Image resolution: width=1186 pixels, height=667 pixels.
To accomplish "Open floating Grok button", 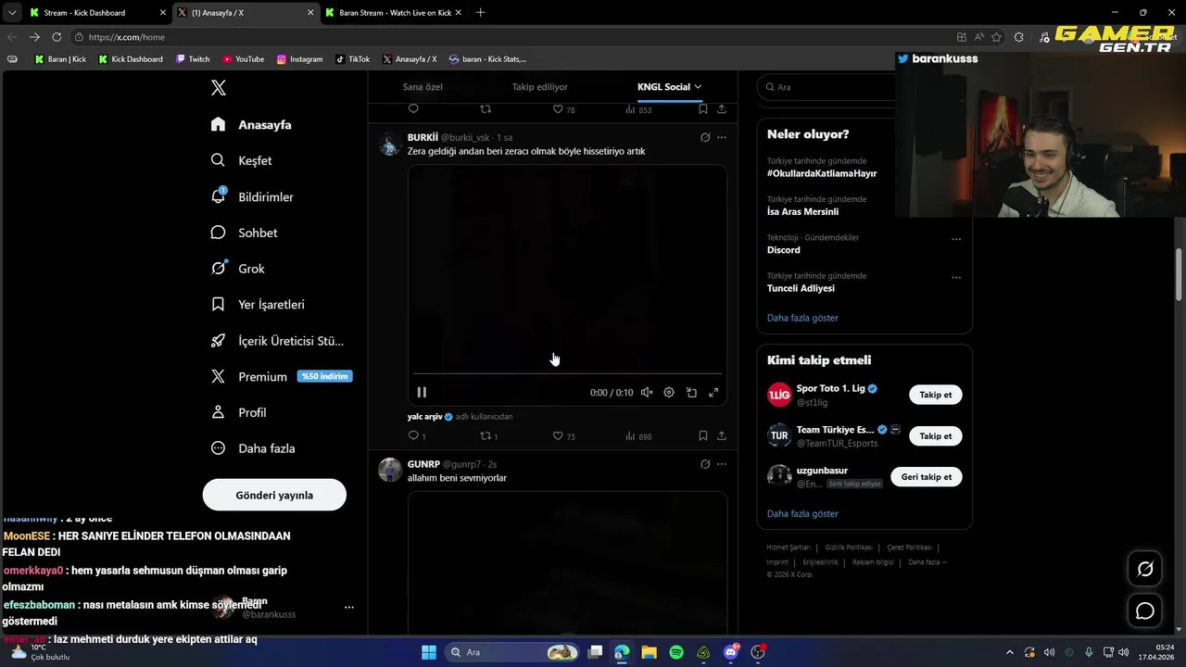I will pyautogui.click(x=1145, y=569).
